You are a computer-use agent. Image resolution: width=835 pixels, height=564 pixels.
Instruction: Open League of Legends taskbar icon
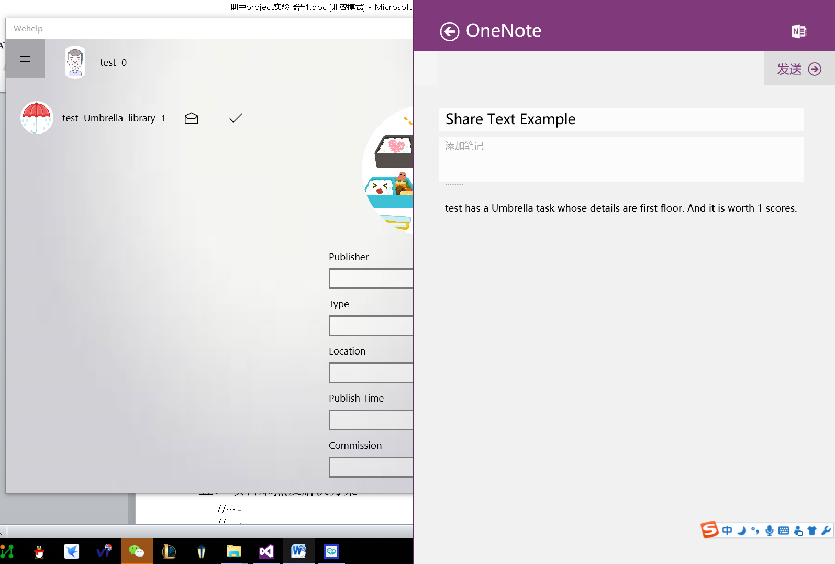click(x=169, y=551)
